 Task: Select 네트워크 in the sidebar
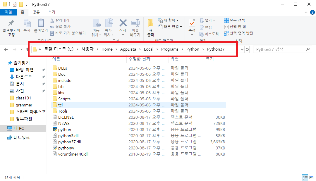click(22, 138)
